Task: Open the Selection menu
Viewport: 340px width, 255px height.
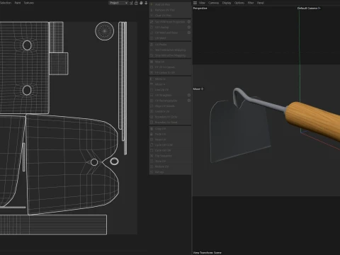Action: (6, 3)
